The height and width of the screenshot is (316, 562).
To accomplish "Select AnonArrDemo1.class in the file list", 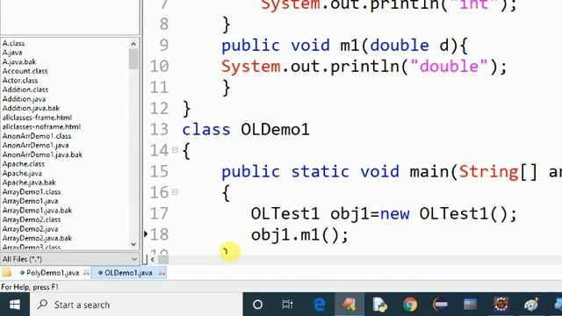I will 37,136.
